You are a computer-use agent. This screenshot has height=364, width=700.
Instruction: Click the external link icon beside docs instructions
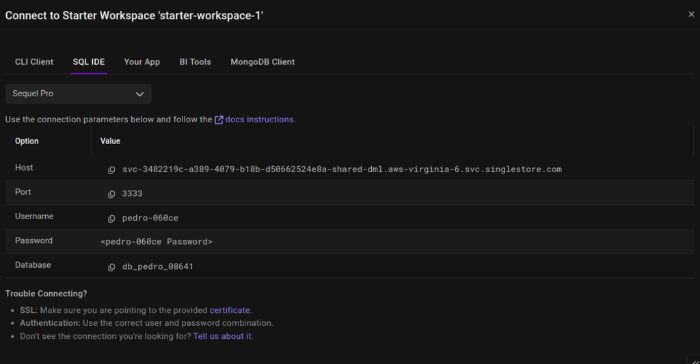pos(219,120)
